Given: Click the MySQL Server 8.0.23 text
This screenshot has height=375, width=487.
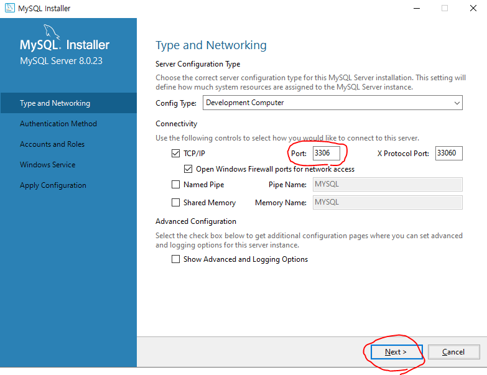Looking at the screenshot, I should (61, 61).
